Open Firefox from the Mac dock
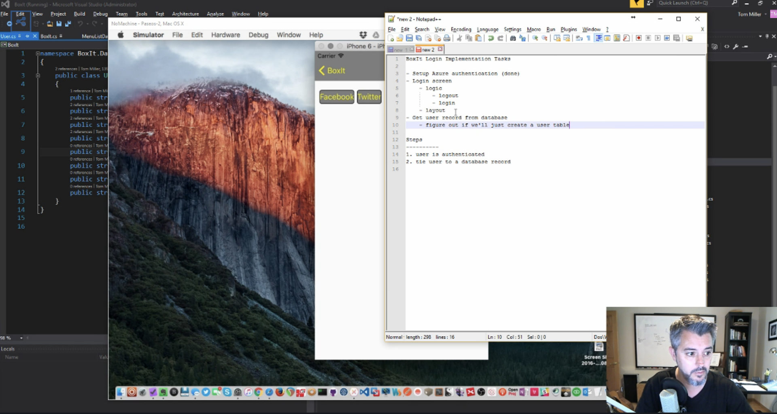This screenshot has height=414, width=777. coord(280,392)
